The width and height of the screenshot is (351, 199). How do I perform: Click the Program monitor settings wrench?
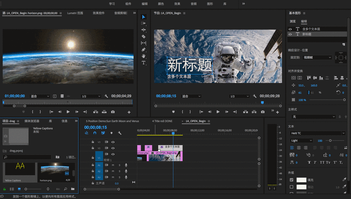(255, 96)
